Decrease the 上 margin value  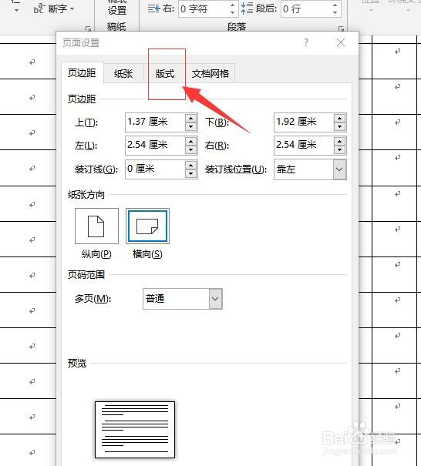190,126
